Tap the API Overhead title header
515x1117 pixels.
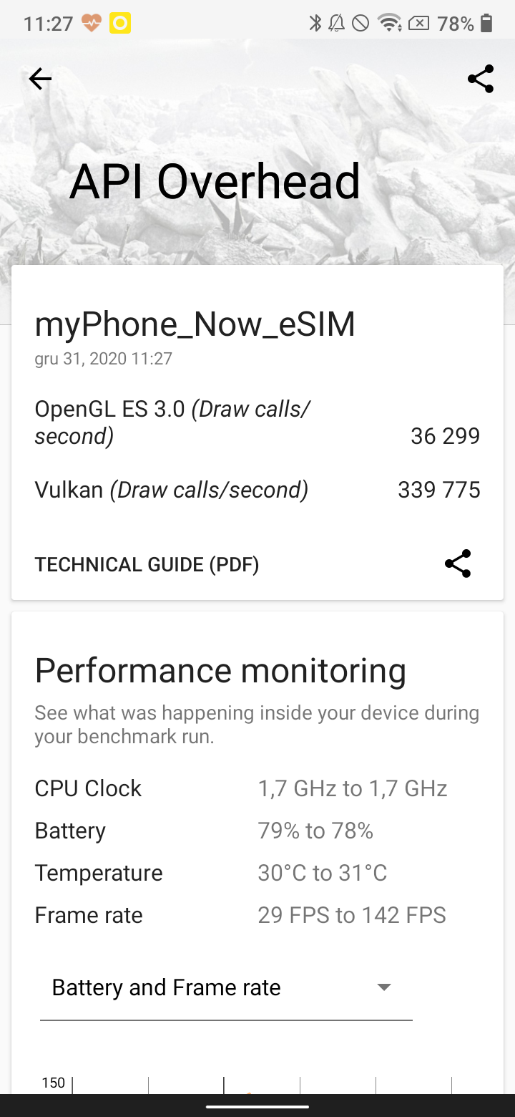tap(215, 181)
